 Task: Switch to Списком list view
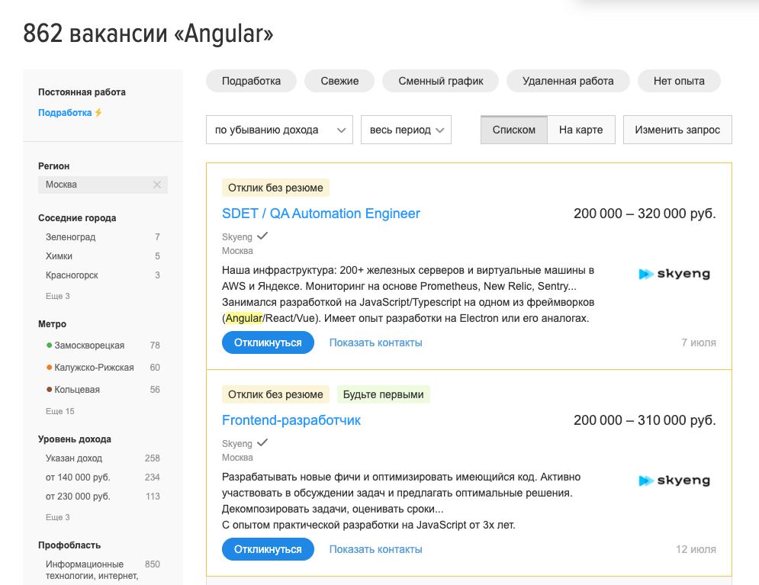[513, 130]
